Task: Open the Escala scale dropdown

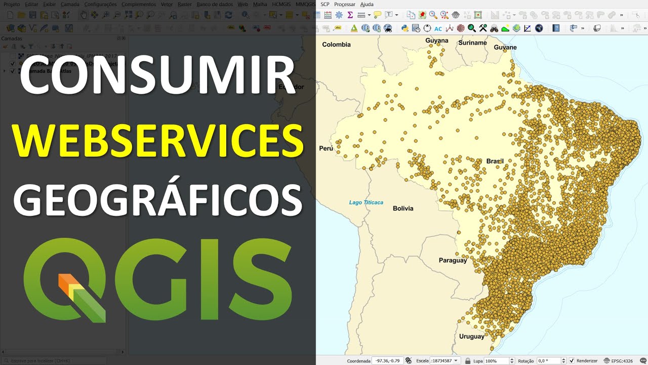Action: (456, 360)
